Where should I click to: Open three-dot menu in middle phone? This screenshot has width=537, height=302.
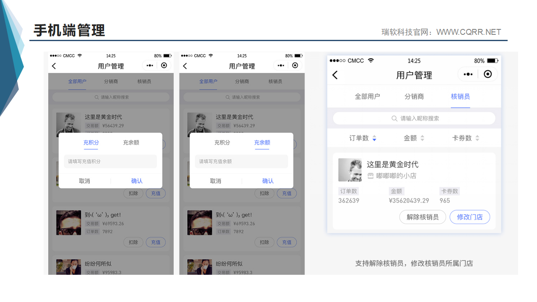[281, 65]
